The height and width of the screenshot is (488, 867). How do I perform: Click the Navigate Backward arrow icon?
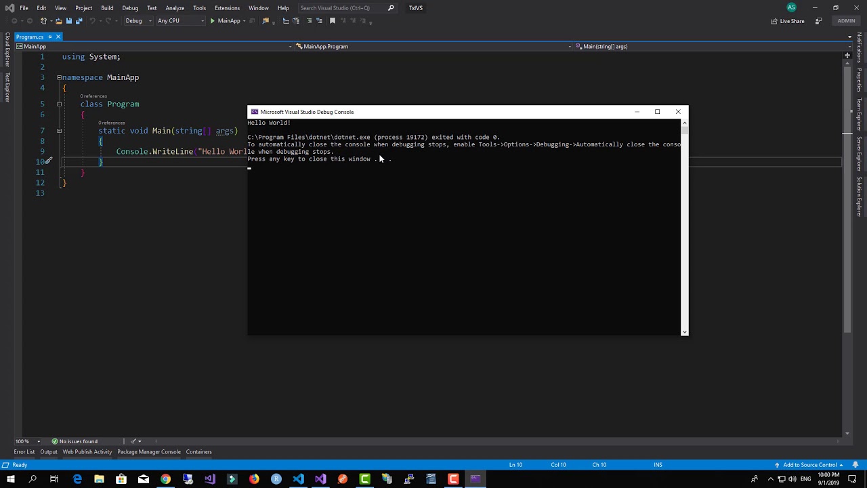pos(15,21)
